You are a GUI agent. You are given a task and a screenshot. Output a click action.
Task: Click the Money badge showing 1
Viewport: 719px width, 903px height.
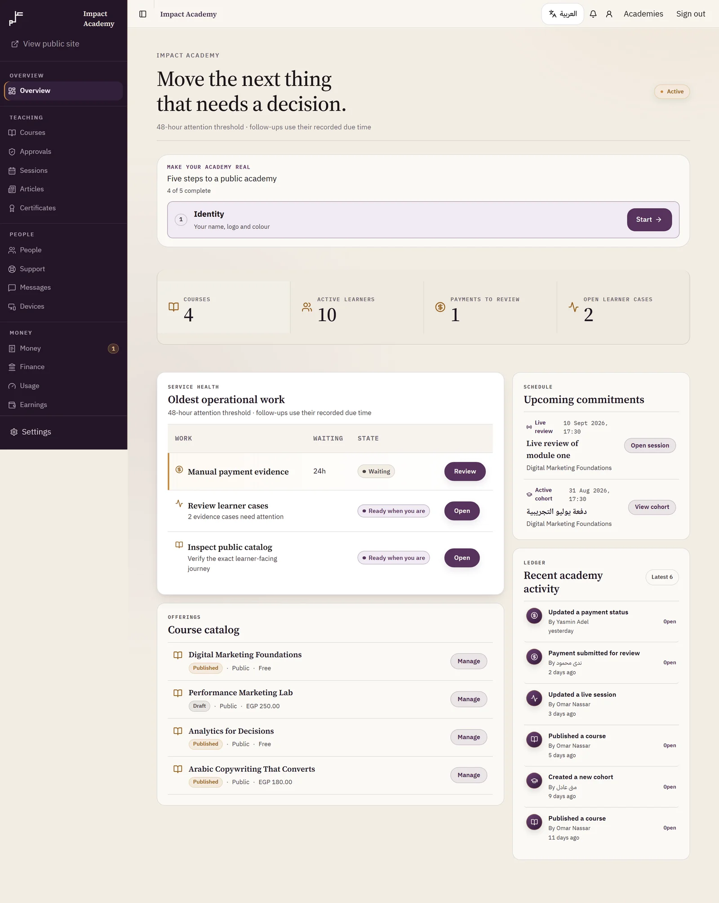coord(113,348)
